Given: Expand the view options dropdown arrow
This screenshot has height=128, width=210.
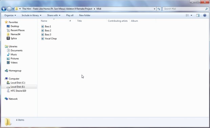Looking at the screenshot, I should tap(191, 15).
